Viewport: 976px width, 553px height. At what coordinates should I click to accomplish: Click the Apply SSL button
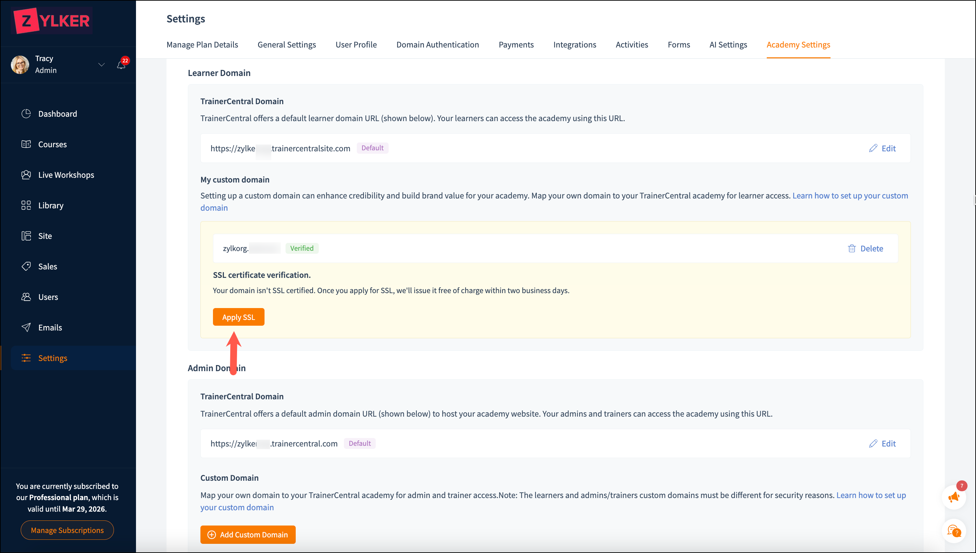pos(238,317)
